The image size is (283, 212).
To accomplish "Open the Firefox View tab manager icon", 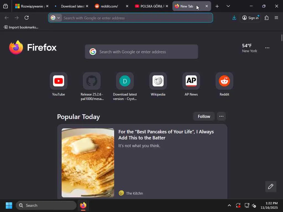I will 6,6.
